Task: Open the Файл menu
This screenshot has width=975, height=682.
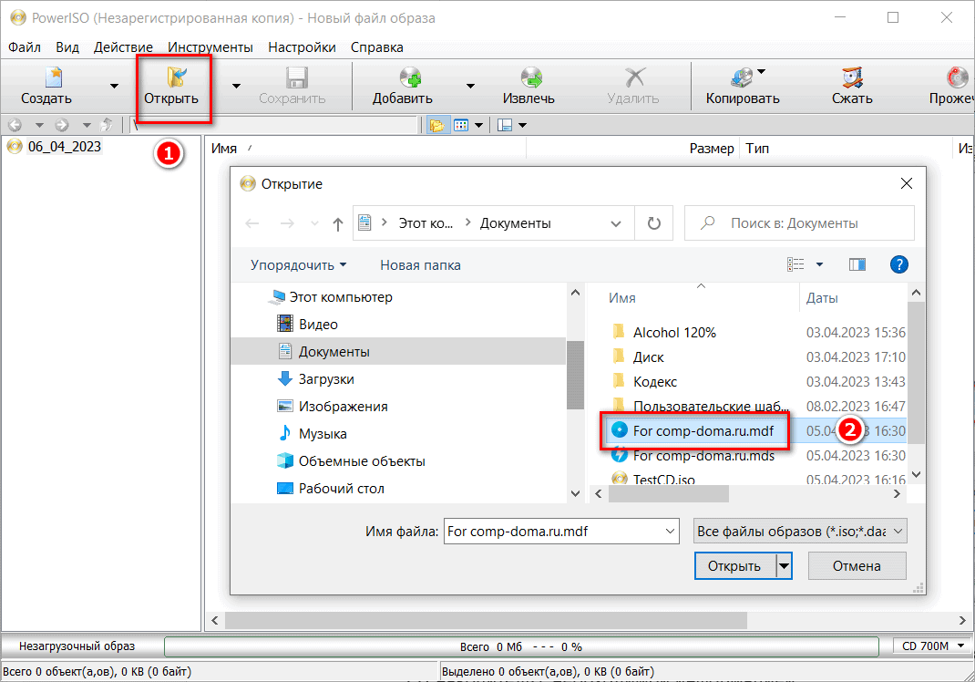Action: click(x=25, y=47)
